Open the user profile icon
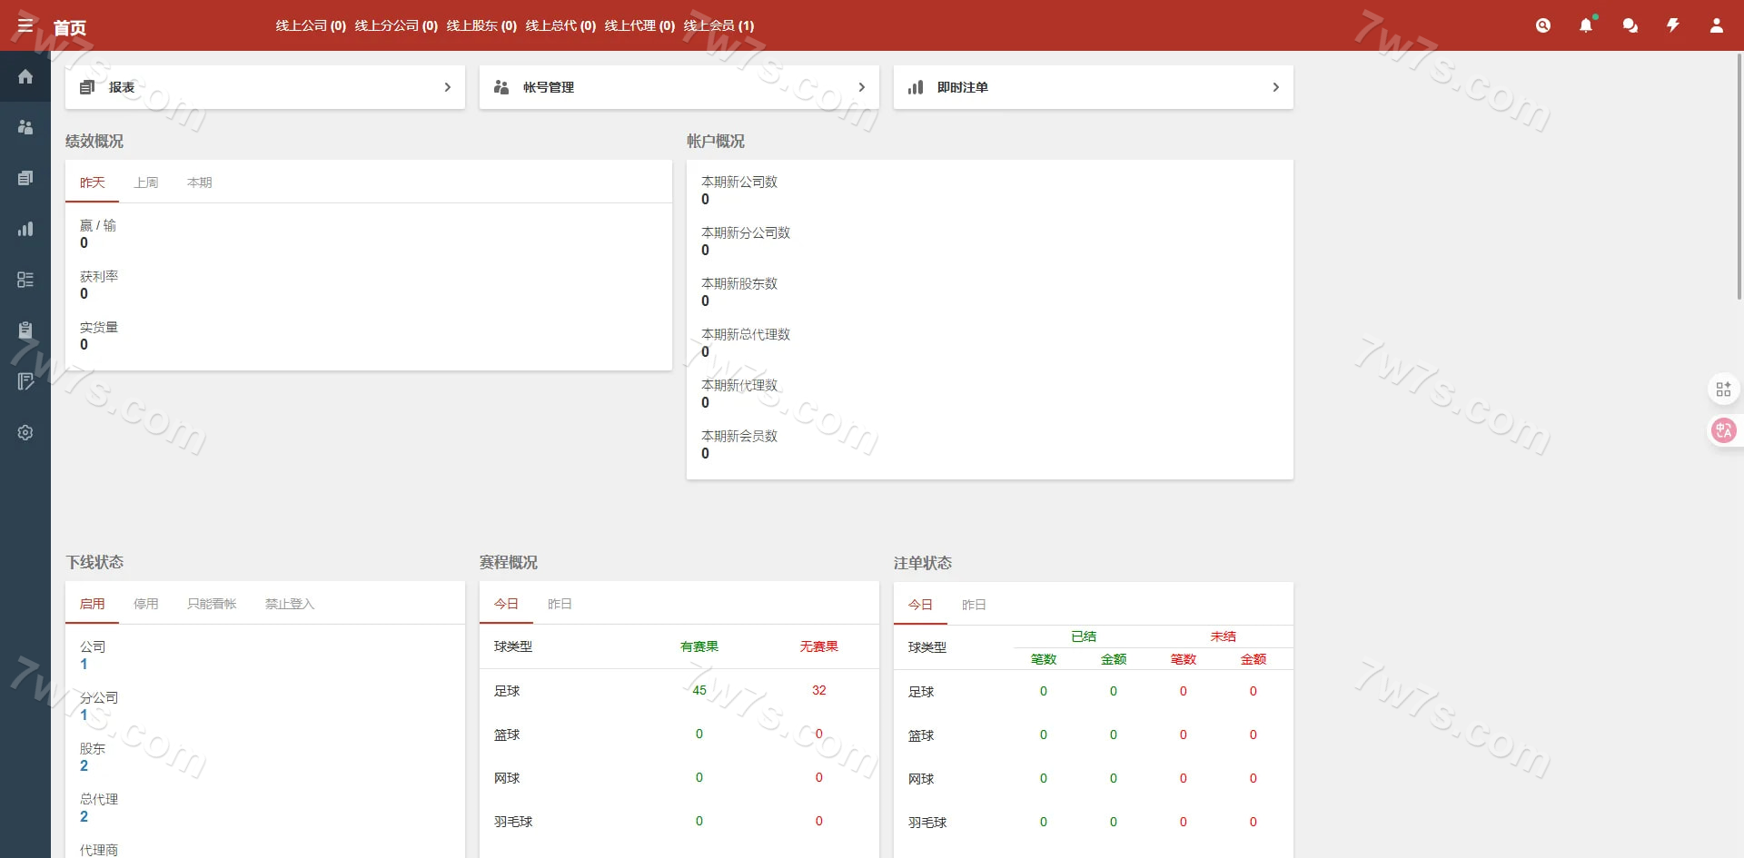 [1716, 25]
